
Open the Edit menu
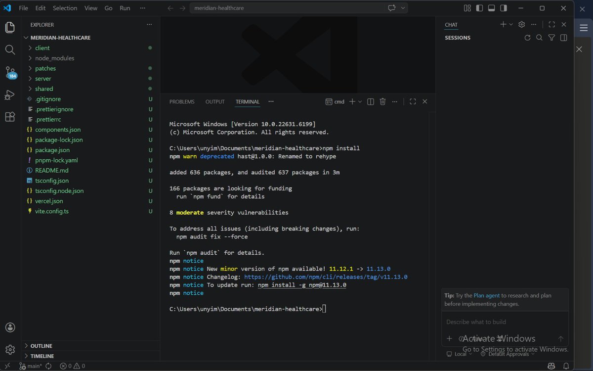tap(41, 8)
